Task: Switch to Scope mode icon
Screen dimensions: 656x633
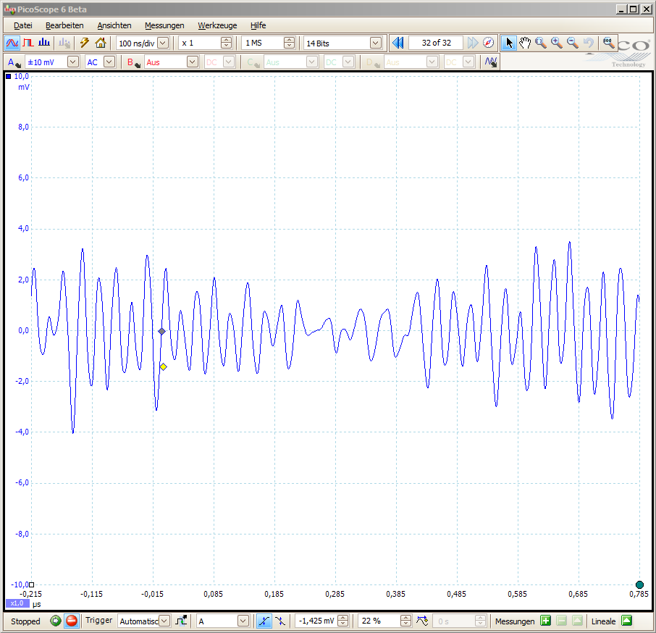Action: pyautogui.click(x=12, y=43)
